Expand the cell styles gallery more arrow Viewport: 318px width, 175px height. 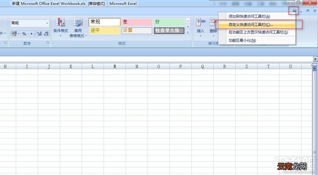pos(188,32)
